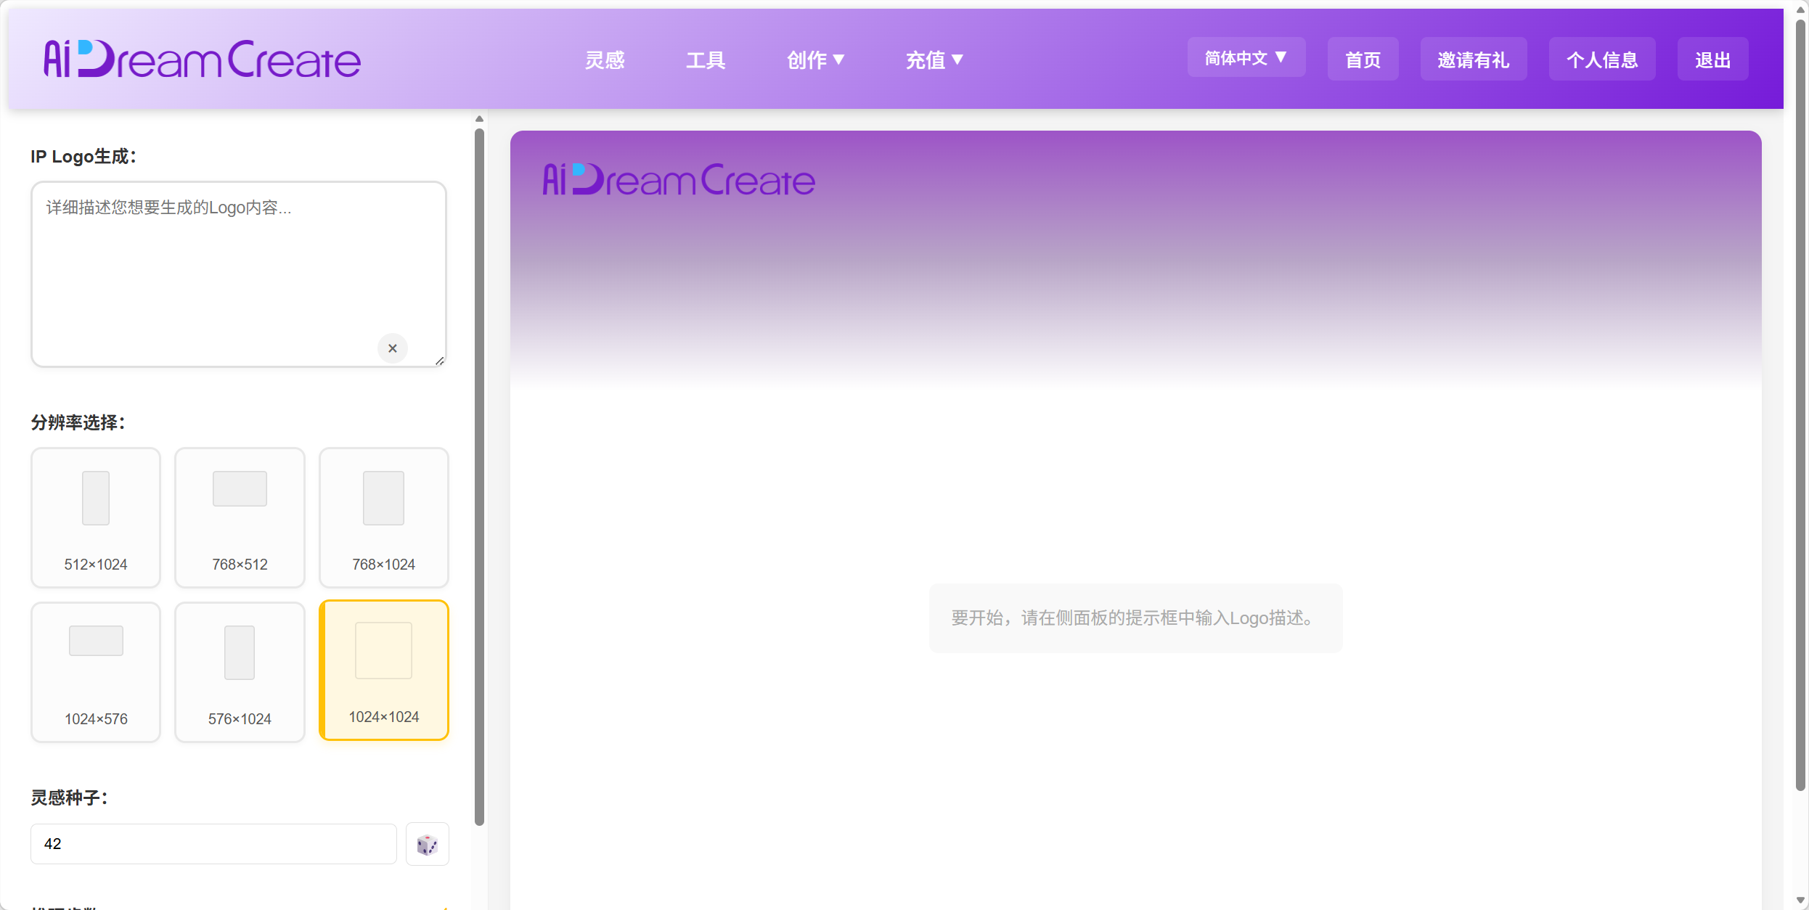The width and height of the screenshot is (1809, 910).
Task: Focus the Logo description text area
Action: point(238,274)
